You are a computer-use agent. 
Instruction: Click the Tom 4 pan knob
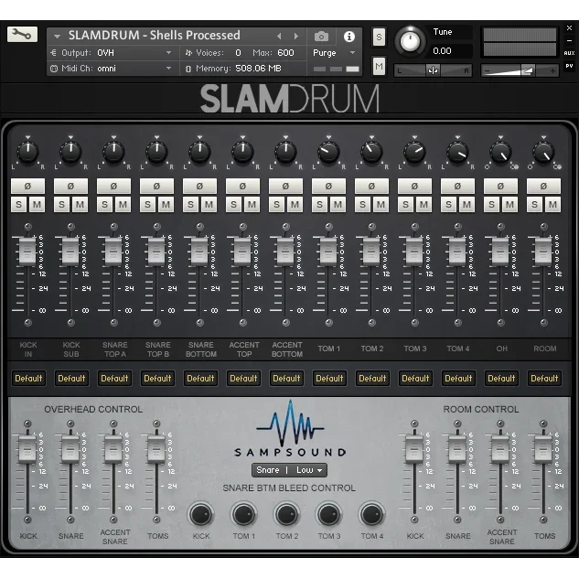point(457,152)
